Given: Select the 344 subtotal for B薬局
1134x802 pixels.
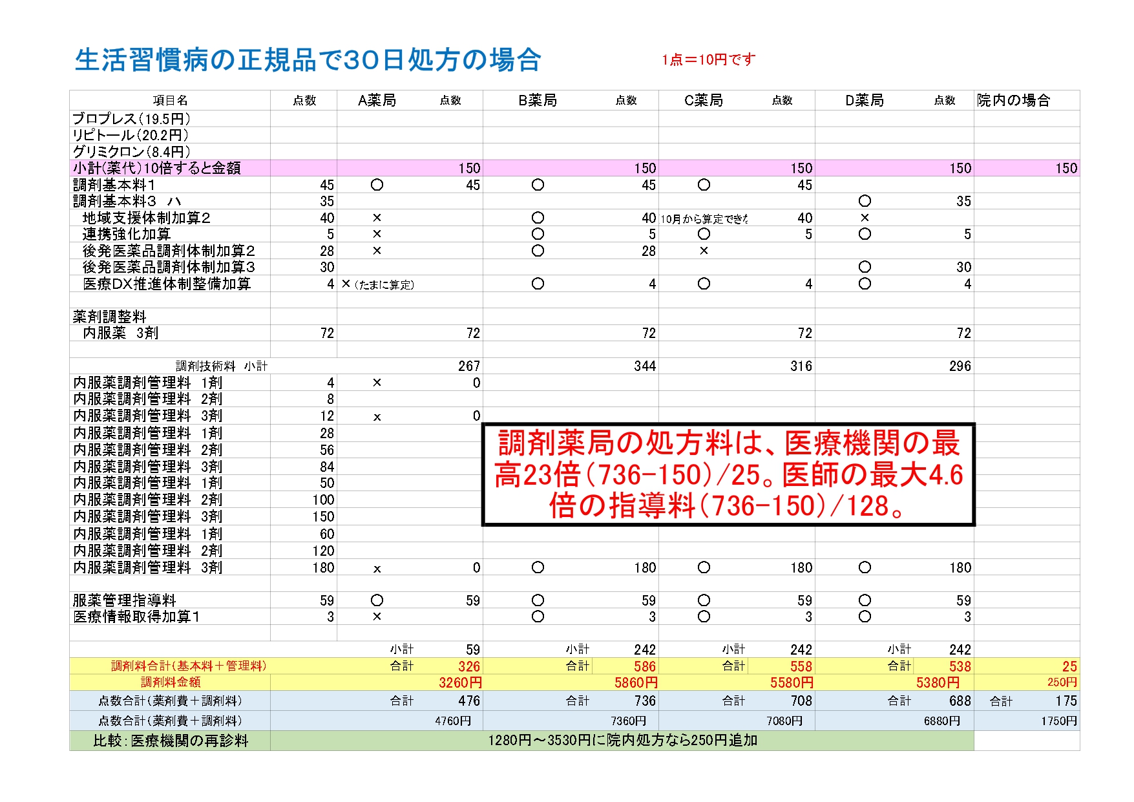Looking at the screenshot, I should click(645, 366).
